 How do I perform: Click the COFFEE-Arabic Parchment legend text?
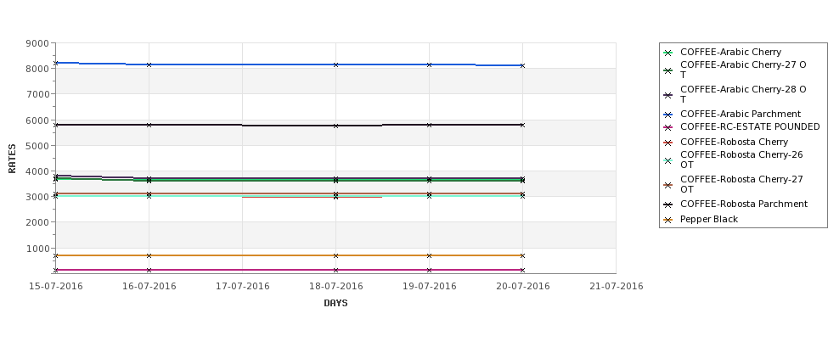pos(741,114)
